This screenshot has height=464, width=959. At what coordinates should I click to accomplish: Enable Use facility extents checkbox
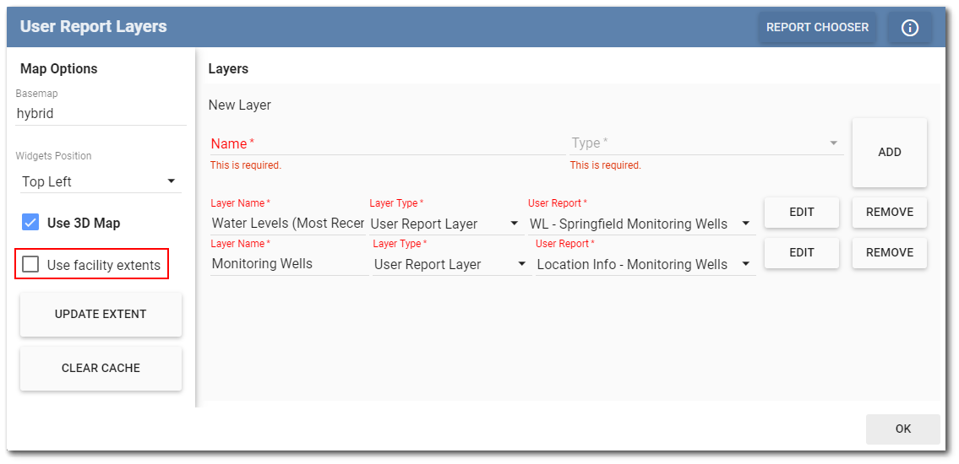(30, 265)
